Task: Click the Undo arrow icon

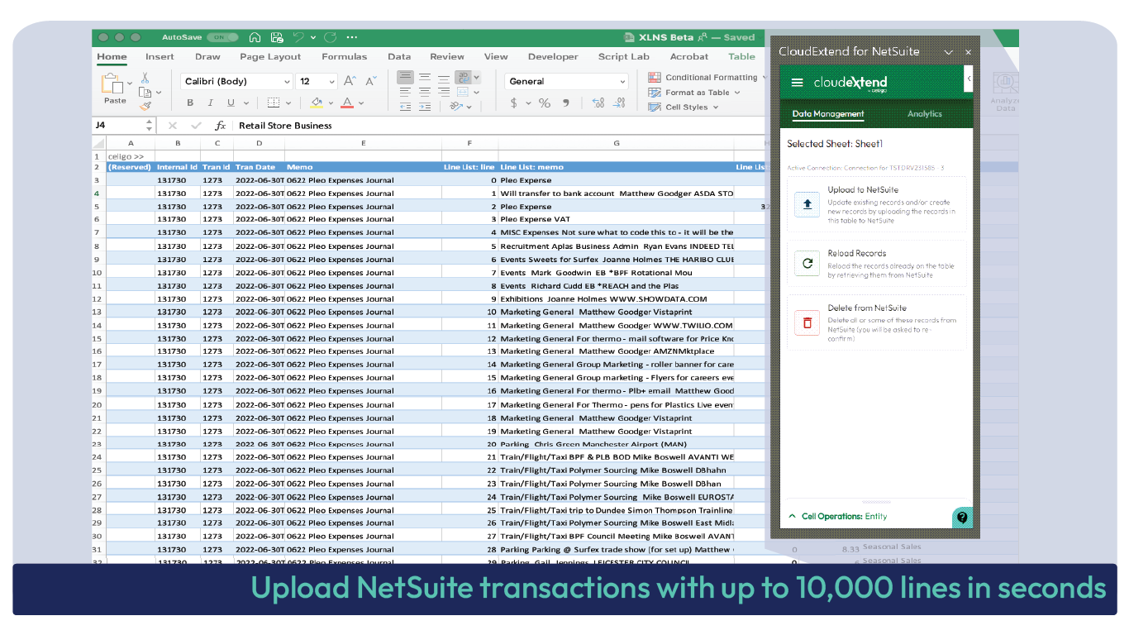Action: (298, 37)
